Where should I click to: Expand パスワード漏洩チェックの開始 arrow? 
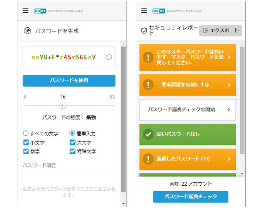229,110
